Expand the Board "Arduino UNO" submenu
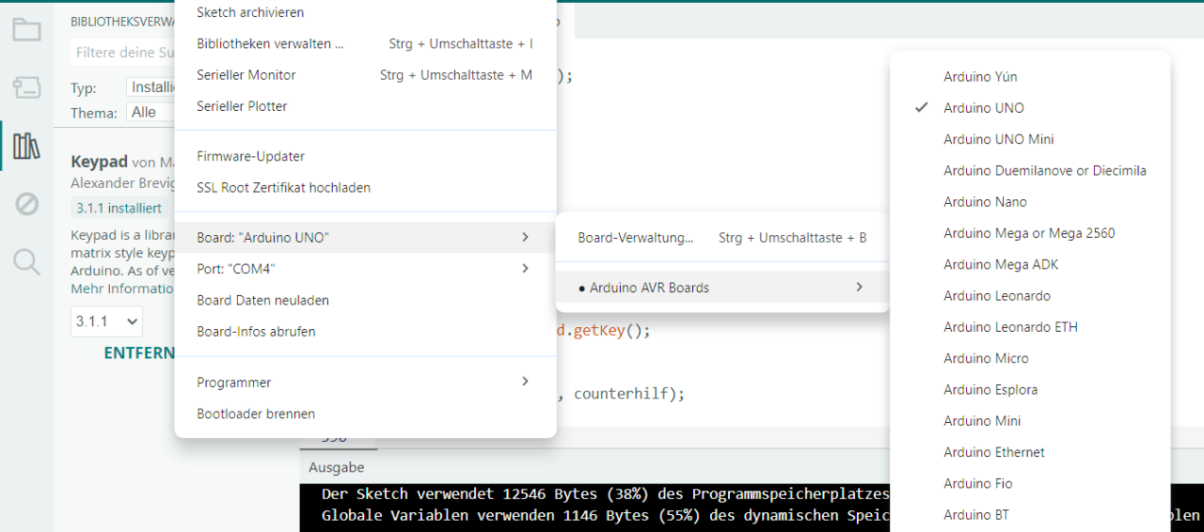 pyautogui.click(x=365, y=238)
